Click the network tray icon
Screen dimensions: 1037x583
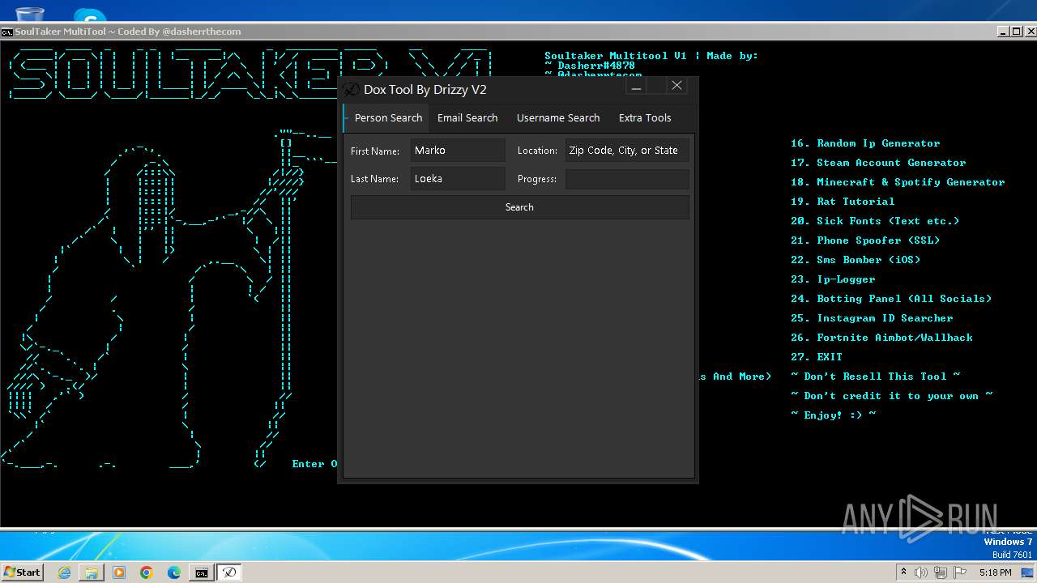pos(940,572)
